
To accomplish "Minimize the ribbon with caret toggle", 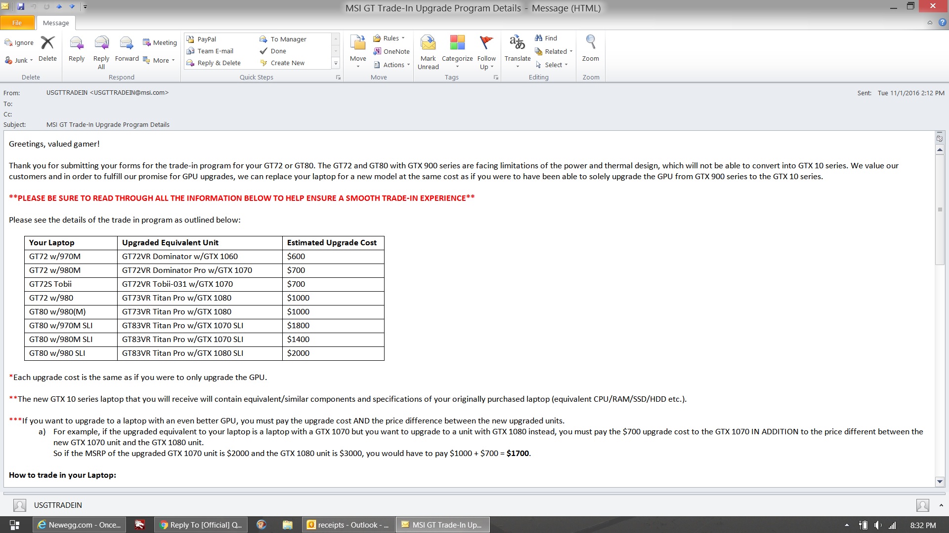I will click(930, 23).
